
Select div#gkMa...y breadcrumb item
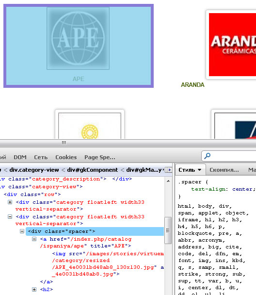pyautogui.click(x=144, y=170)
